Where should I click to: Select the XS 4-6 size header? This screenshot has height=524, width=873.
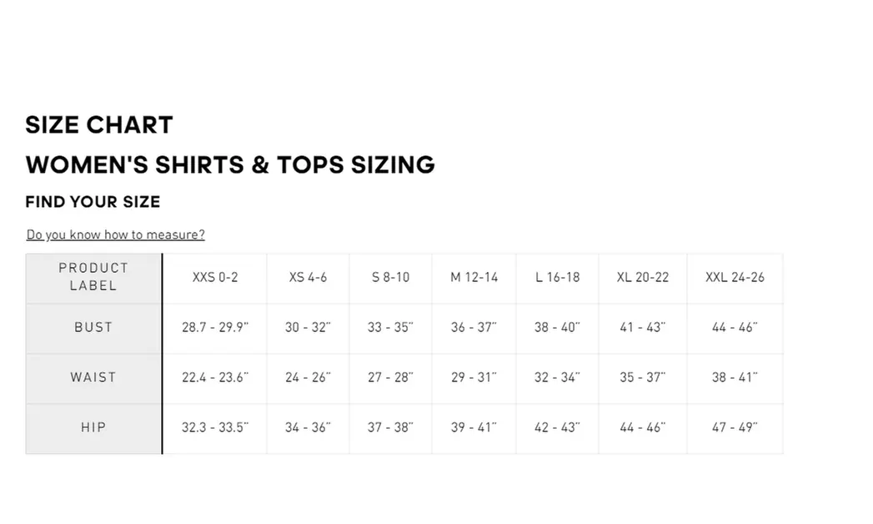pyautogui.click(x=308, y=277)
